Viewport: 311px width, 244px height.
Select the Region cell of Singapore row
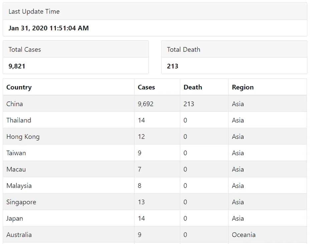point(268,202)
